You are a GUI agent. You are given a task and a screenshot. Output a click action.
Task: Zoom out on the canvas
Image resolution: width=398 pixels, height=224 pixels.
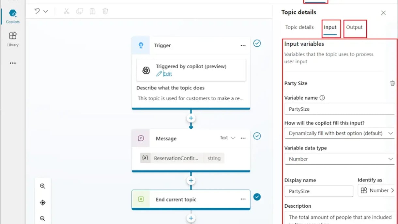coord(42,218)
